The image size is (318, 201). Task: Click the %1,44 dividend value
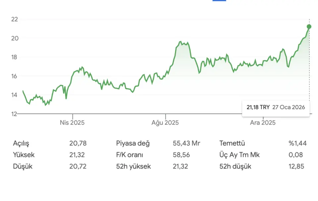[x=297, y=143]
